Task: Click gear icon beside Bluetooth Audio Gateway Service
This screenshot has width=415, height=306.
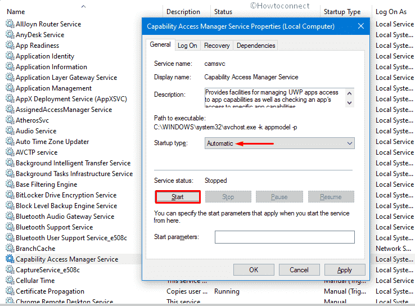Action: tap(10, 216)
